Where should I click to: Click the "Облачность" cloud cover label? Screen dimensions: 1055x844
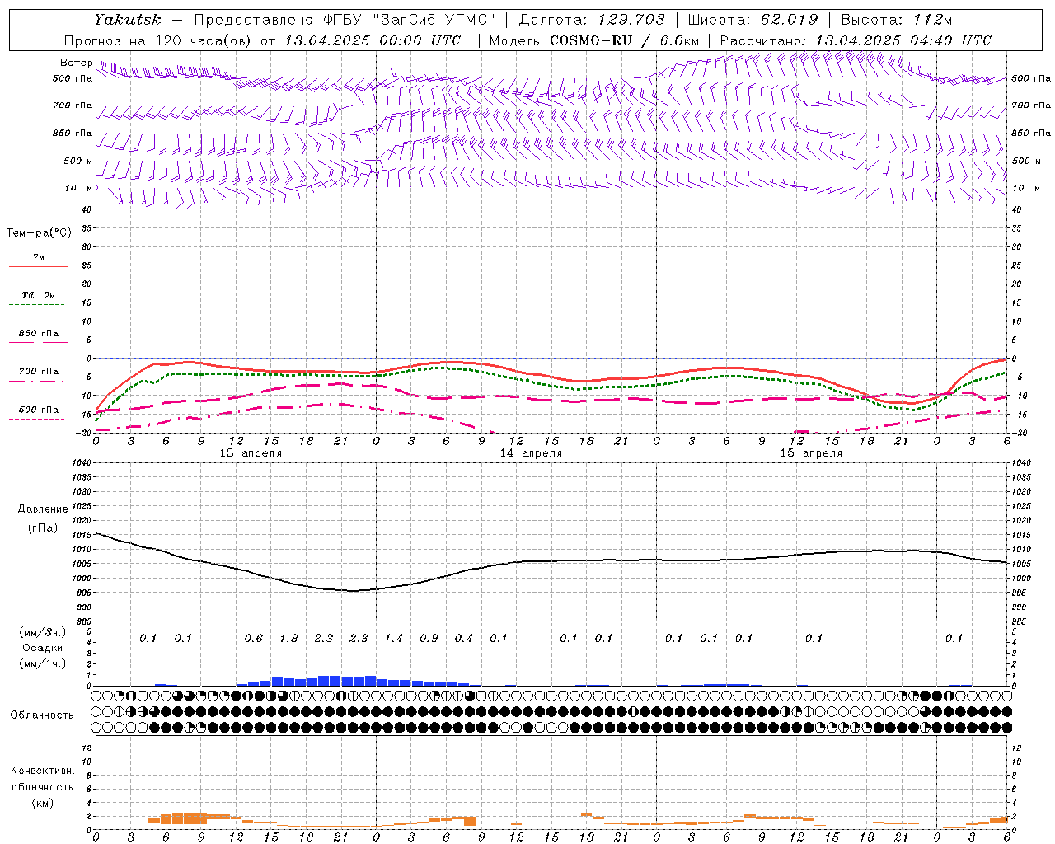point(42,715)
